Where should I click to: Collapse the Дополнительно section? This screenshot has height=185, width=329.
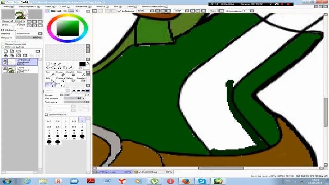[46, 115]
